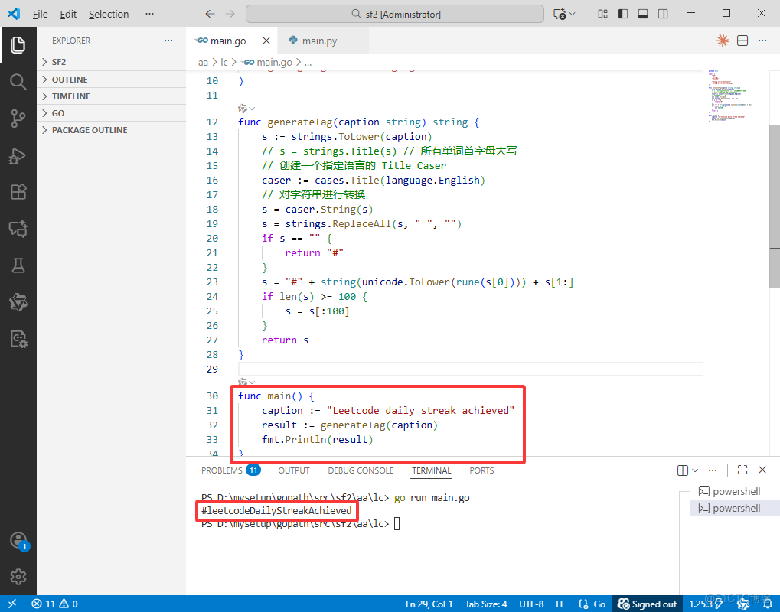Expand the OUTLINE section
The height and width of the screenshot is (612, 780).
coord(69,80)
